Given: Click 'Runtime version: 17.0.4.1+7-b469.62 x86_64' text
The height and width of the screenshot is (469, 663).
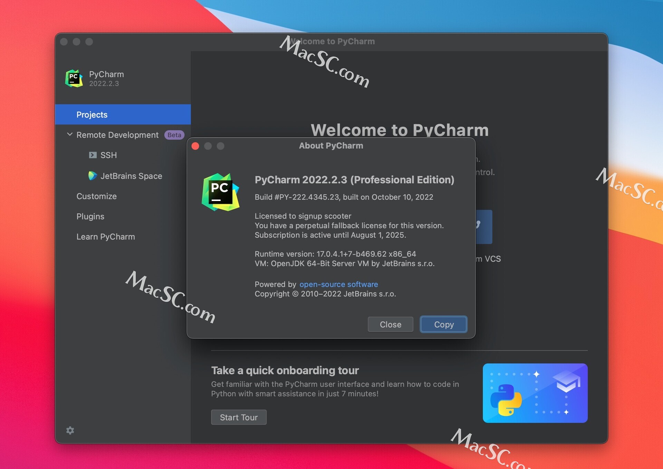Looking at the screenshot, I should coord(335,254).
